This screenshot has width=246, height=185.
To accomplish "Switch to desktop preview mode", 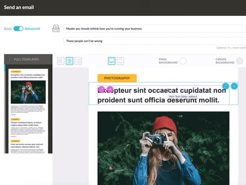I will coord(112,61).
